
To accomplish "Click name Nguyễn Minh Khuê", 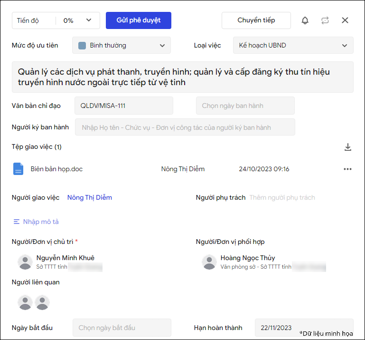I will pyautogui.click(x=66, y=258).
